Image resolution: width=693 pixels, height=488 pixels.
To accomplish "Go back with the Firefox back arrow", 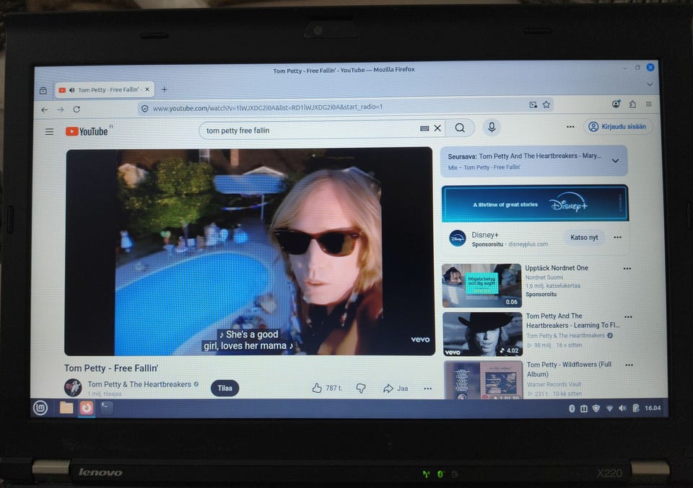I will tap(44, 110).
